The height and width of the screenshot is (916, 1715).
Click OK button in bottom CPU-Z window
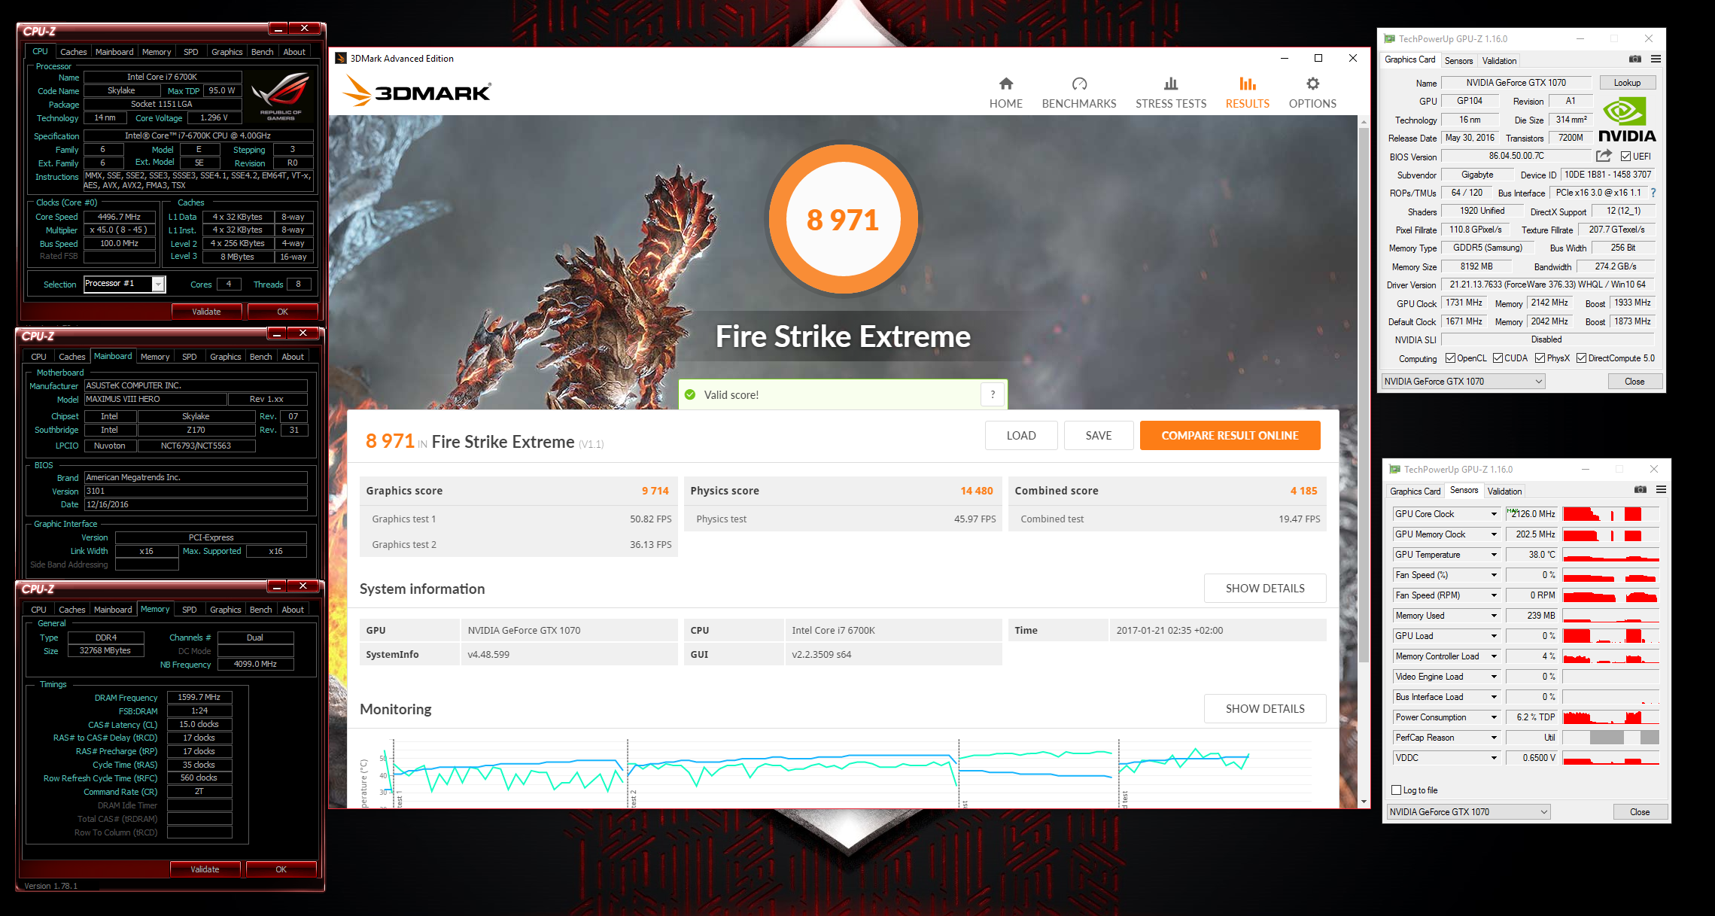pos(281,869)
